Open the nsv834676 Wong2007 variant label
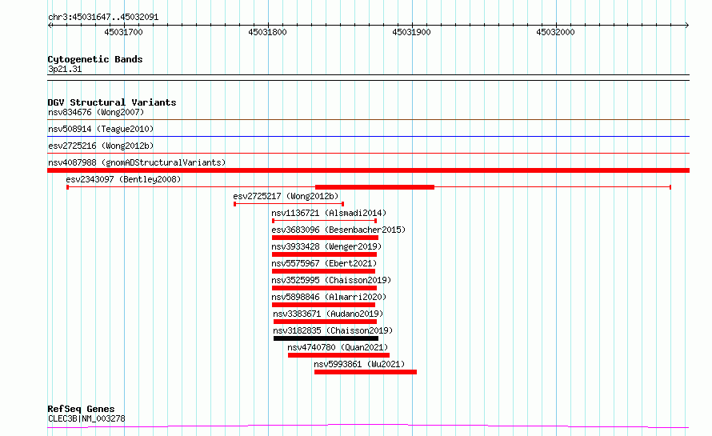Image resolution: width=712 pixels, height=436 pixels. coord(96,112)
